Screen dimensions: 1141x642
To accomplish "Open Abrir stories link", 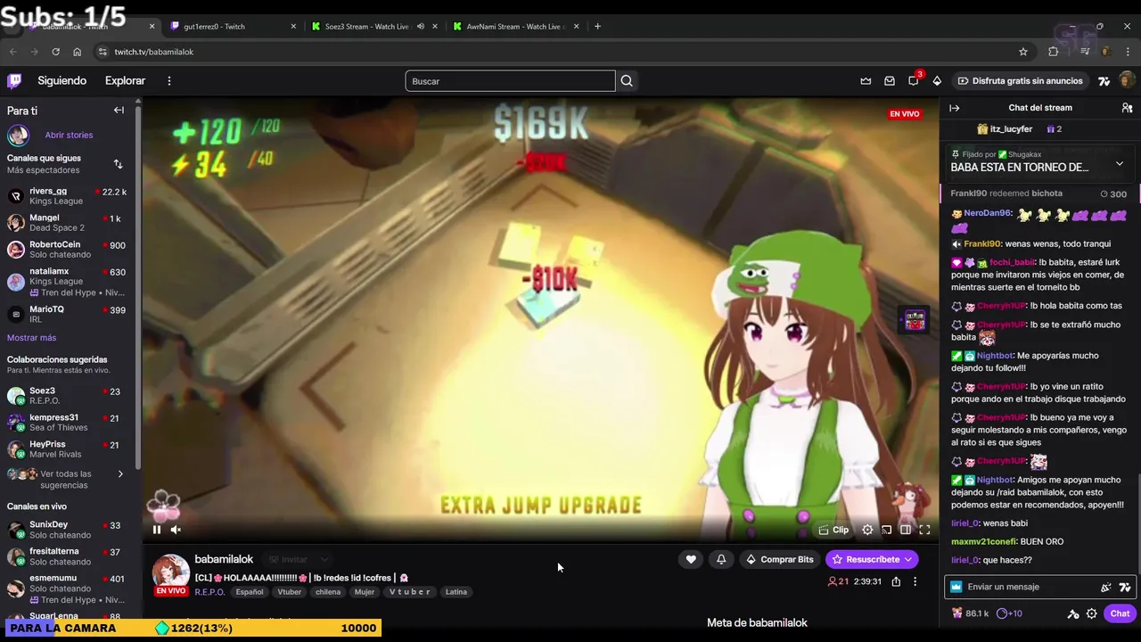I will click(69, 135).
